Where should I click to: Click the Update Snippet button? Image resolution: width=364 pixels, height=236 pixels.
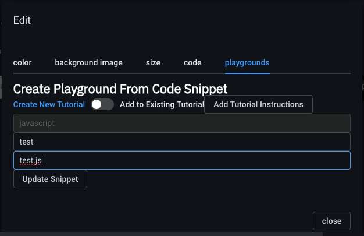click(50, 179)
